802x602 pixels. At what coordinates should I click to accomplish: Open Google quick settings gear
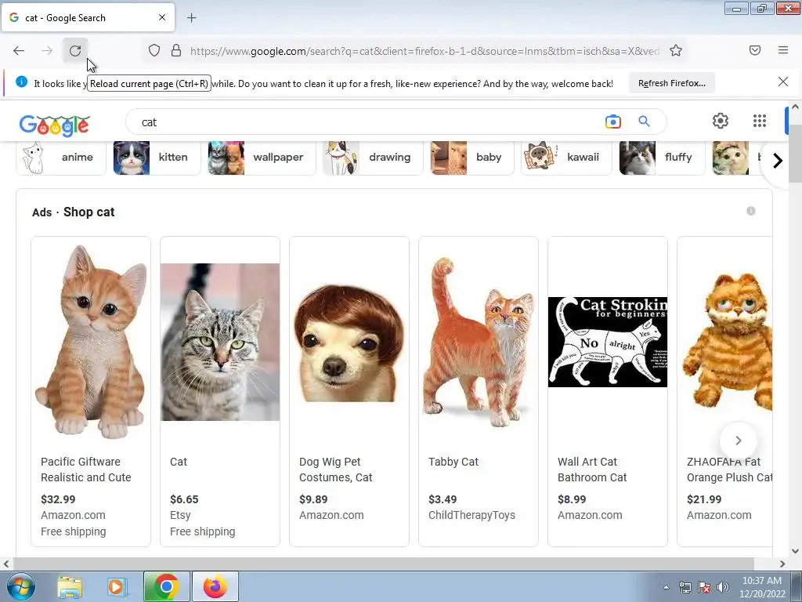721,121
